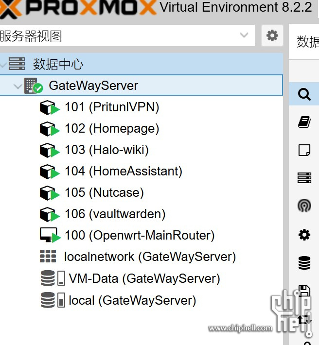Select VM-Data (GateWayServer) storage text
This screenshot has width=319, height=345.
click(x=144, y=278)
